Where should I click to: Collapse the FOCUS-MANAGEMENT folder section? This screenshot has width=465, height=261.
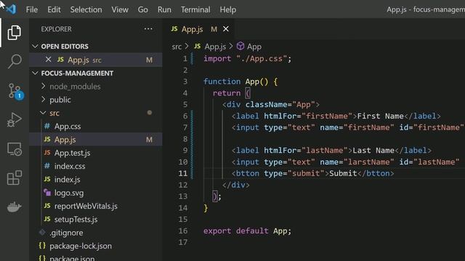[x=36, y=72]
